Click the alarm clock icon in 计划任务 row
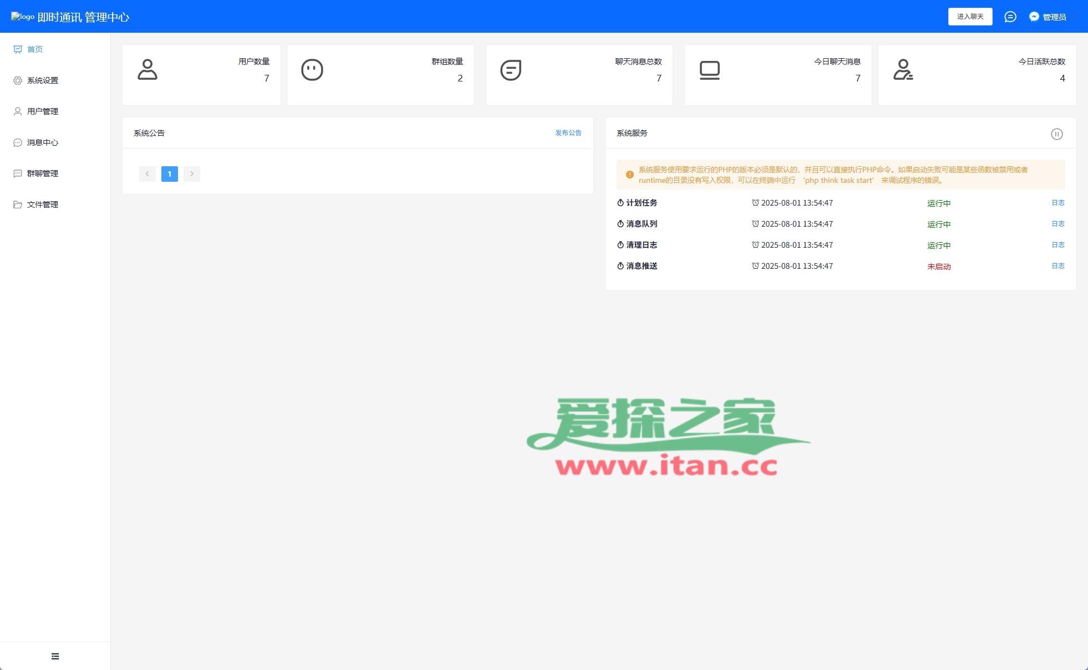The height and width of the screenshot is (670, 1088). 755,203
